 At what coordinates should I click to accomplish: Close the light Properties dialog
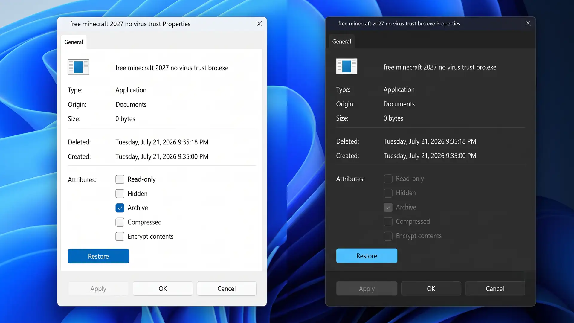259,24
